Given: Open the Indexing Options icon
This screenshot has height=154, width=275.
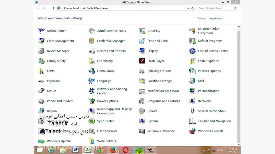Looking at the screenshot, I should [x=142, y=71].
